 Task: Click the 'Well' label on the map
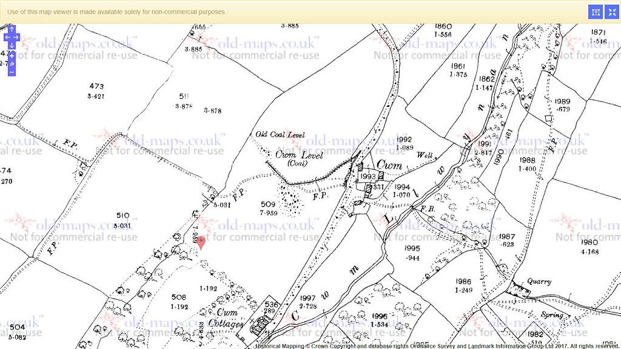coord(425,155)
